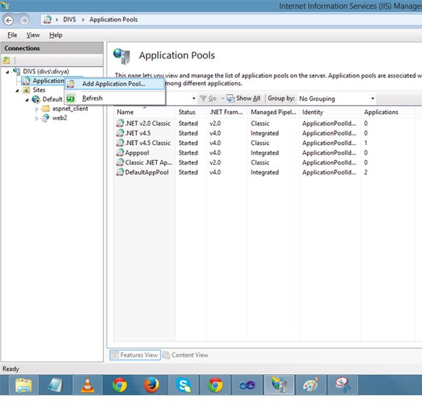Viewport: 422px width, 406px height.
Task: Expand the aspnet_client folder node
Action: coord(37,109)
